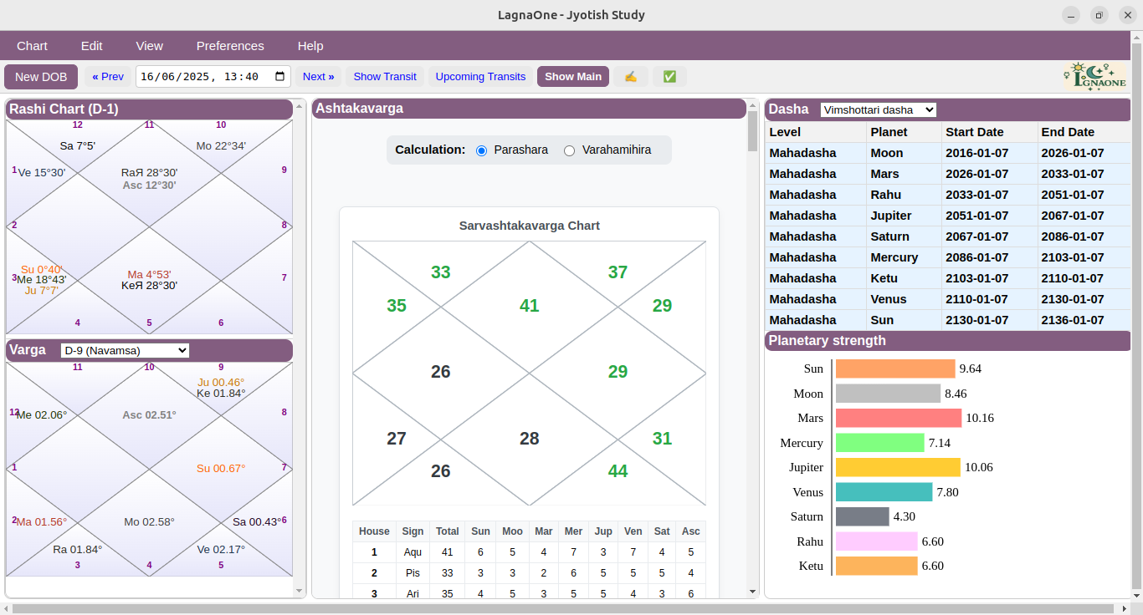
Task: Click the Pis sign cell in table
Action: coord(413,573)
